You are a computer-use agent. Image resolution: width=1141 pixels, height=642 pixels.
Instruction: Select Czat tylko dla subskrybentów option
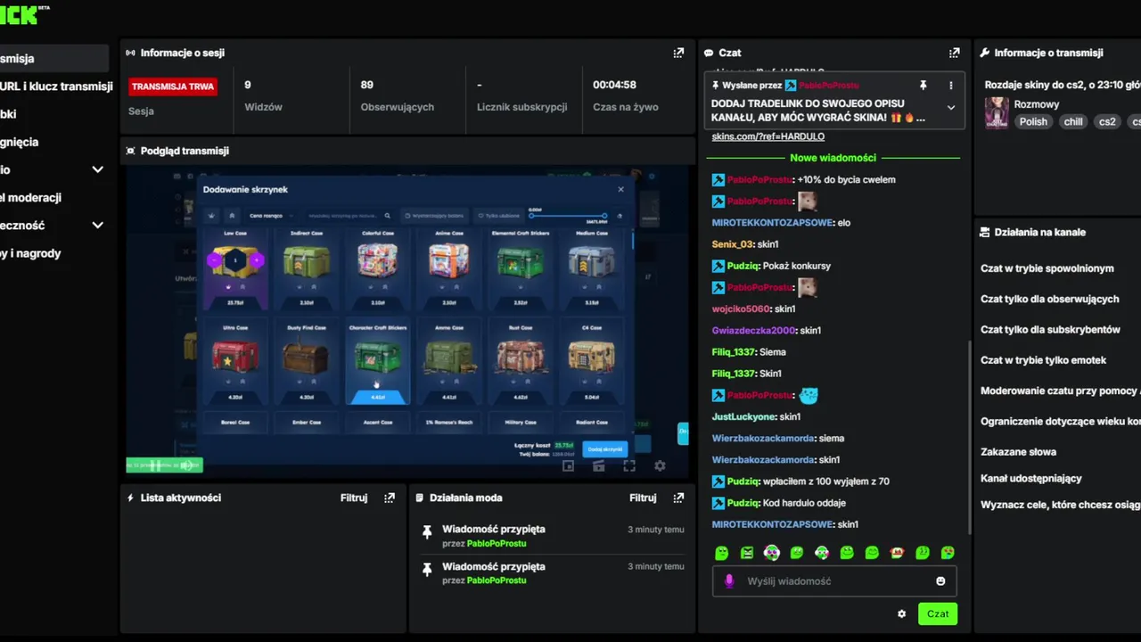[x=1051, y=329]
